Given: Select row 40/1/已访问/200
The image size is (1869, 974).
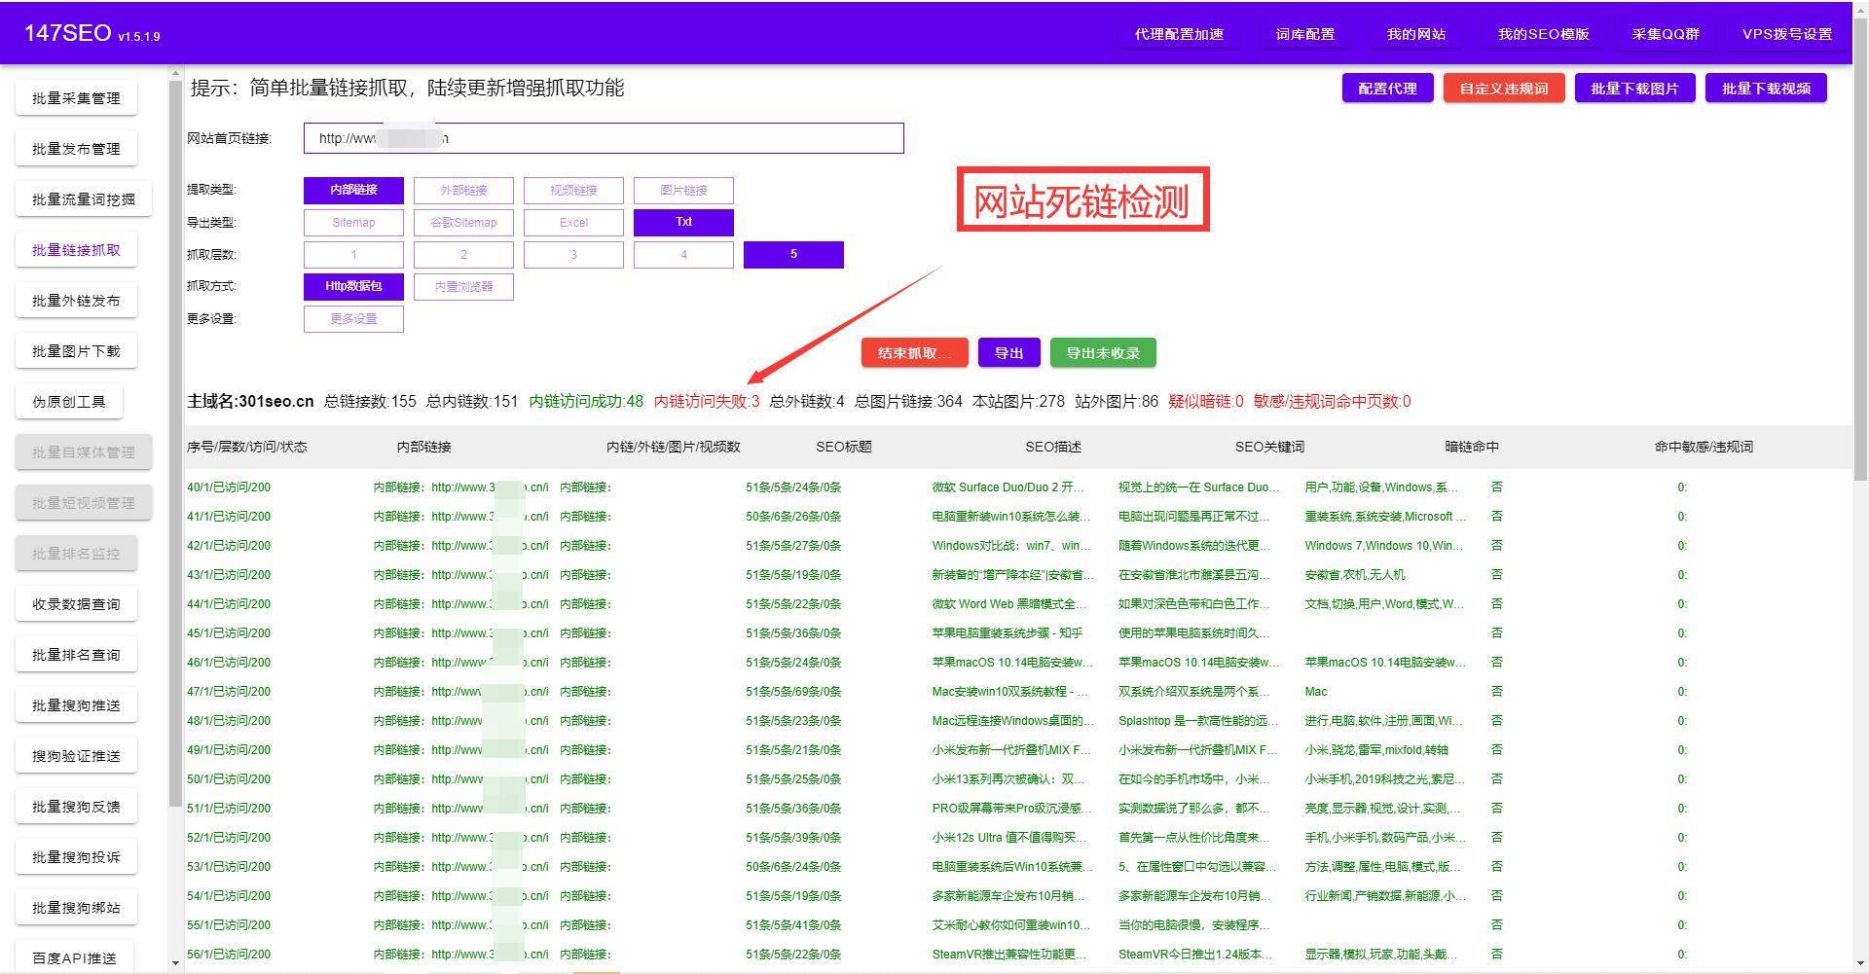Looking at the screenshot, I should [1017, 487].
